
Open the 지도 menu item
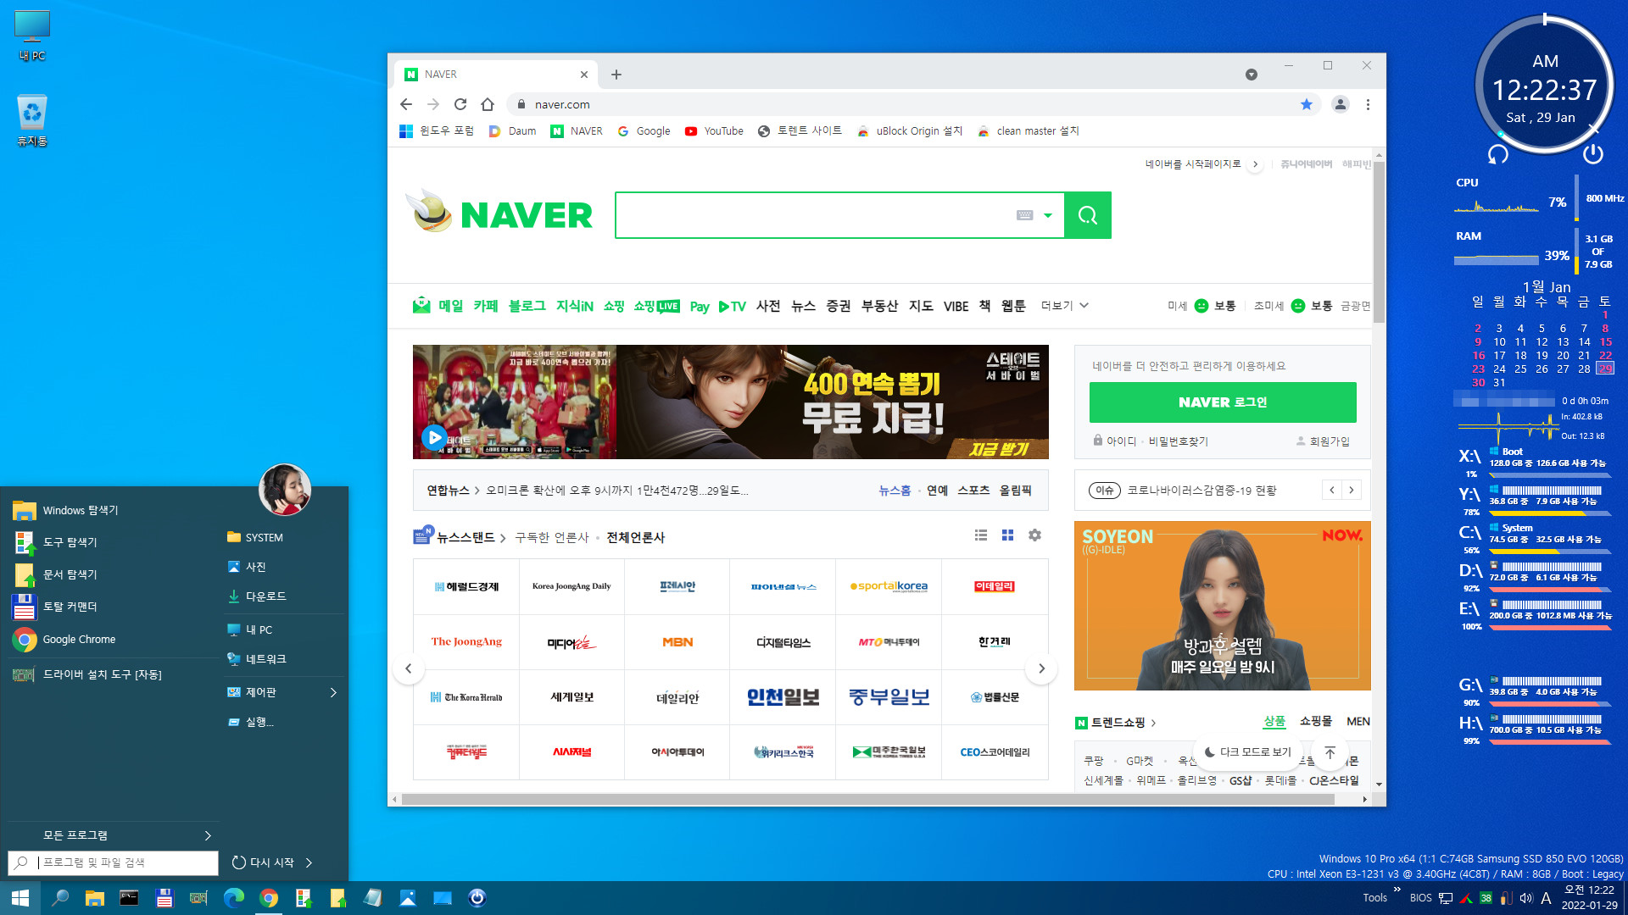[921, 306]
